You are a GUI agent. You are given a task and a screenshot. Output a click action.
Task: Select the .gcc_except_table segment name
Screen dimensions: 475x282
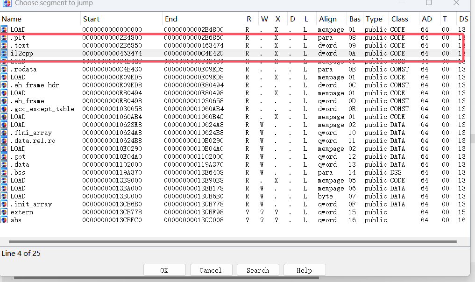(42, 109)
